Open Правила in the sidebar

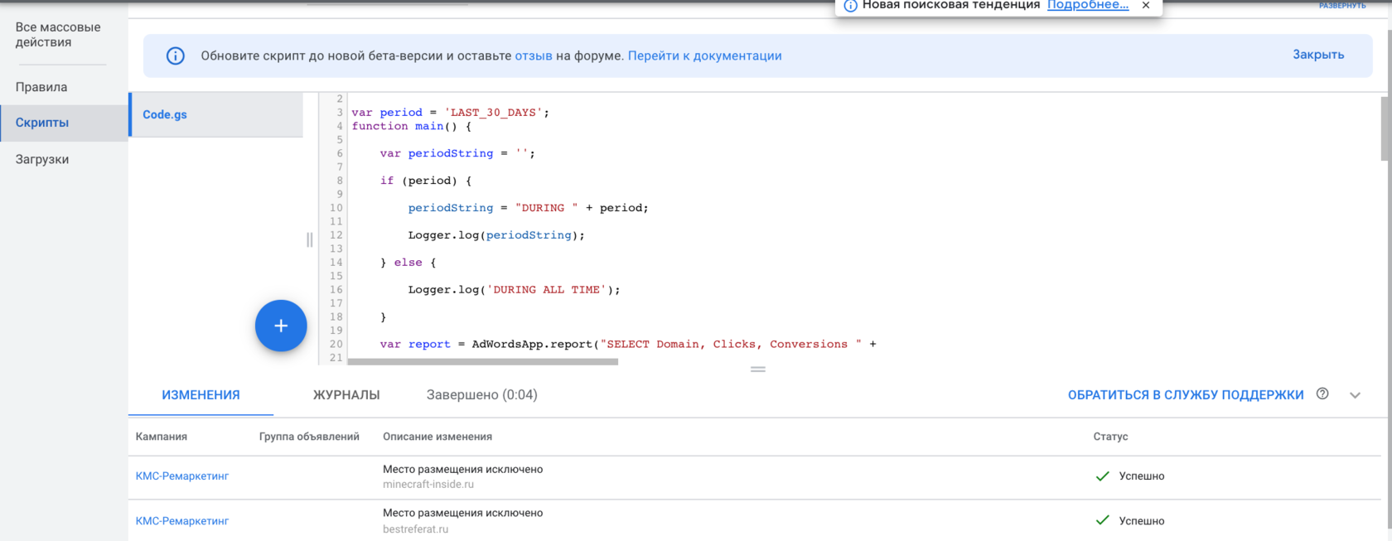[41, 87]
